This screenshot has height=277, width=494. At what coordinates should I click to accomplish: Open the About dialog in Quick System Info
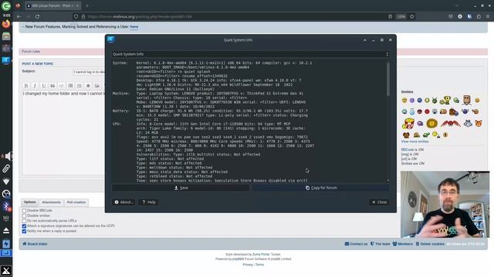coord(123,202)
